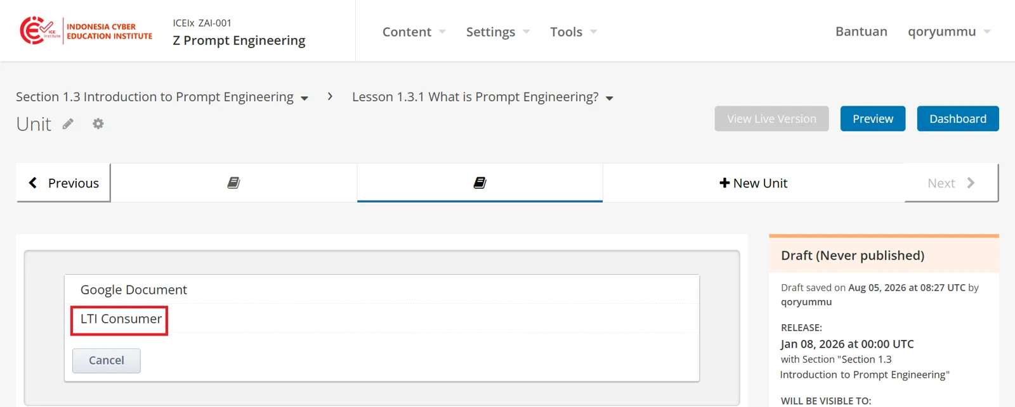This screenshot has width=1015, height=407.
Task: Open the qoryummu user menu
Action: tap(949, 32)
